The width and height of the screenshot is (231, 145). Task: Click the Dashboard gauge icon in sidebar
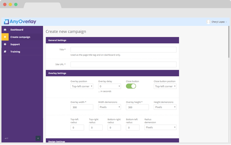(x=5, y=30)
